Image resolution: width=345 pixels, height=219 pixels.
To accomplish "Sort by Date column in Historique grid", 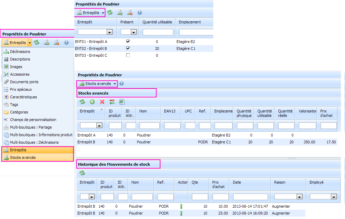I will tap(250, 184).
